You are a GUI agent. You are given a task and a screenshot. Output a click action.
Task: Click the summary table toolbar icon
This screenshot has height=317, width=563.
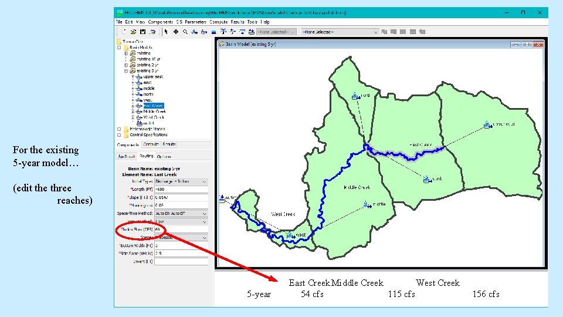pos(412,32)
